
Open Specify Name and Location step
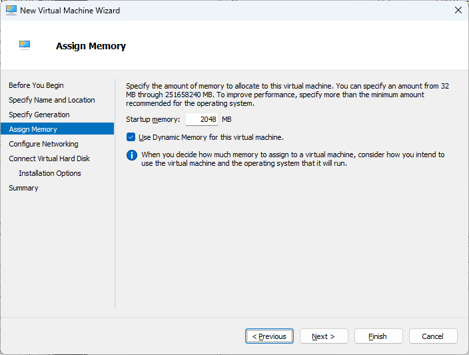click(52, 100)
